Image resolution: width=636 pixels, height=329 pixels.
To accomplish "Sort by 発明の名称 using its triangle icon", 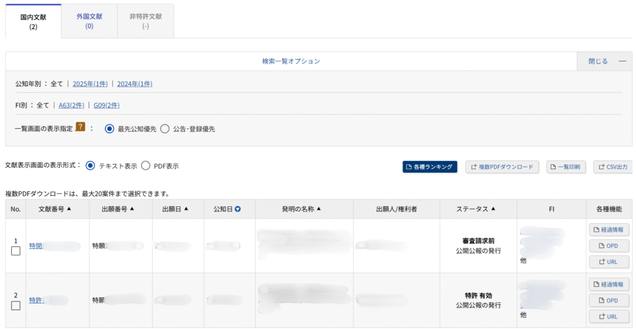I will pos(319,209).
